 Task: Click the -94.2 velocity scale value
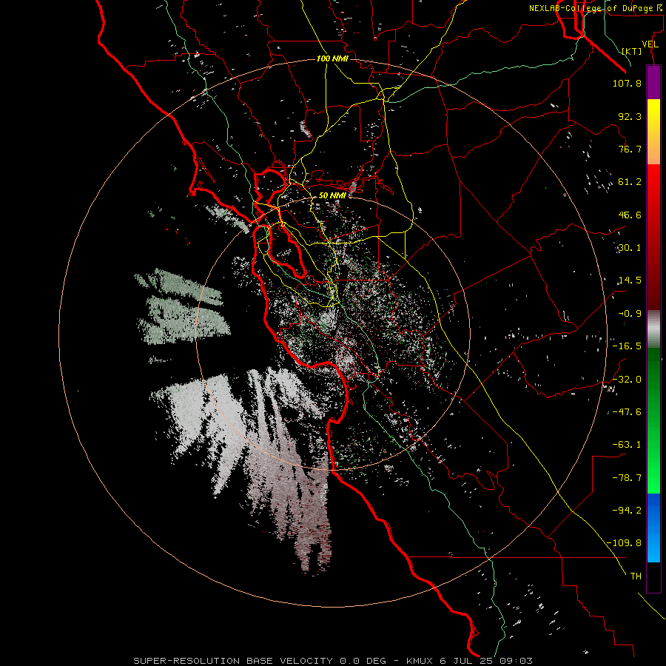click(627, 510)
